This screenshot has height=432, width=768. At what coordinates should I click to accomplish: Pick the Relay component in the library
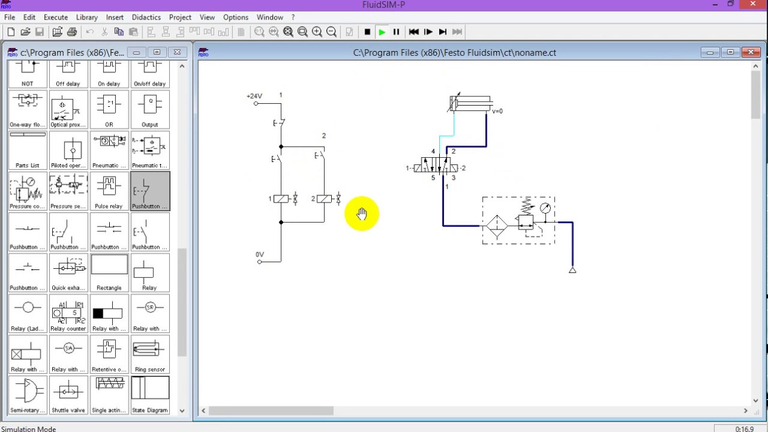pos(150,272)
